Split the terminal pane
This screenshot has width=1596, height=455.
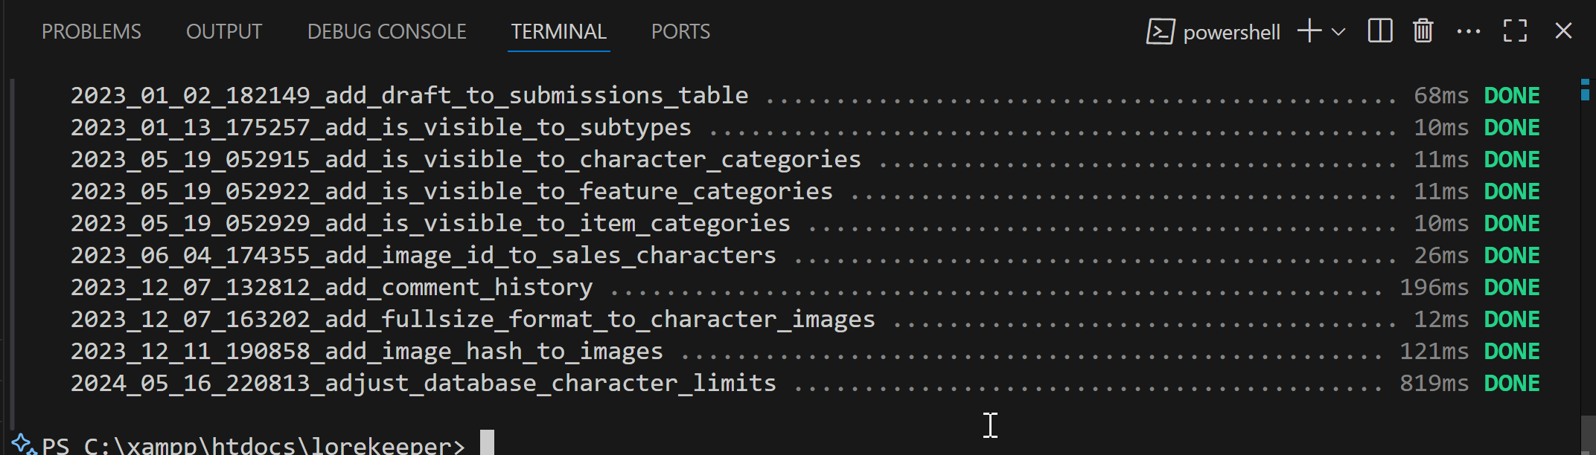tap(1380, 31)
